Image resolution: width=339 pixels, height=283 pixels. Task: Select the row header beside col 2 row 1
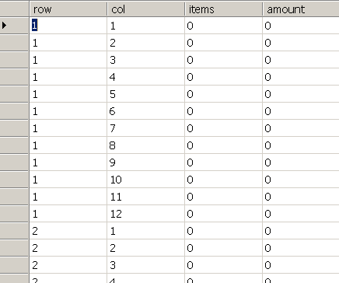click(x=14, y=43)
